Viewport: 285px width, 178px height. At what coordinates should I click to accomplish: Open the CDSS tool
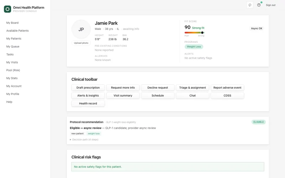click(x=227, y=95)
